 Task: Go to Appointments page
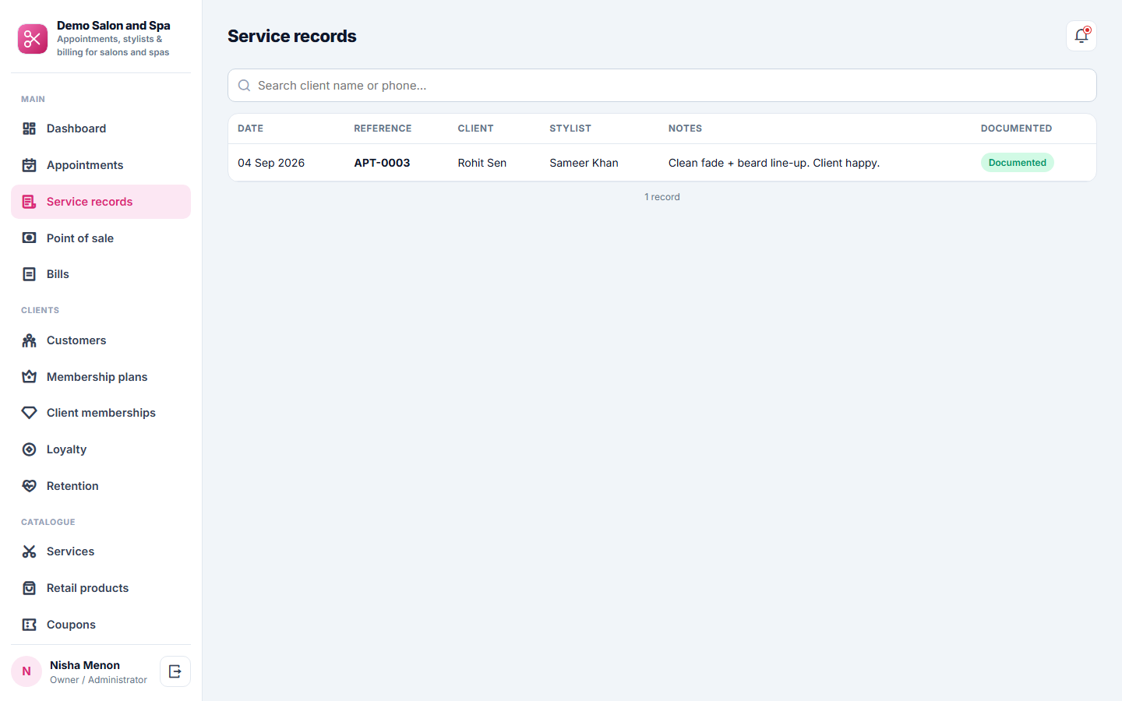tap(101, 165)
